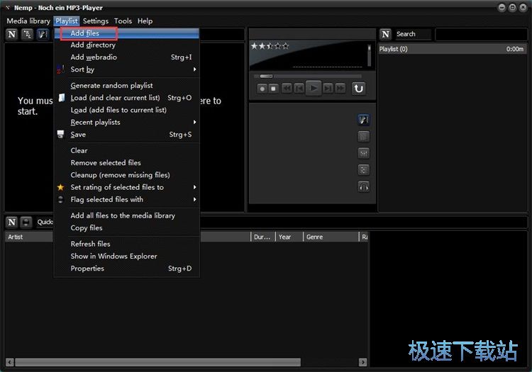Click the fifth rating star
Screen dimensions: 532x372
(285, 46)
